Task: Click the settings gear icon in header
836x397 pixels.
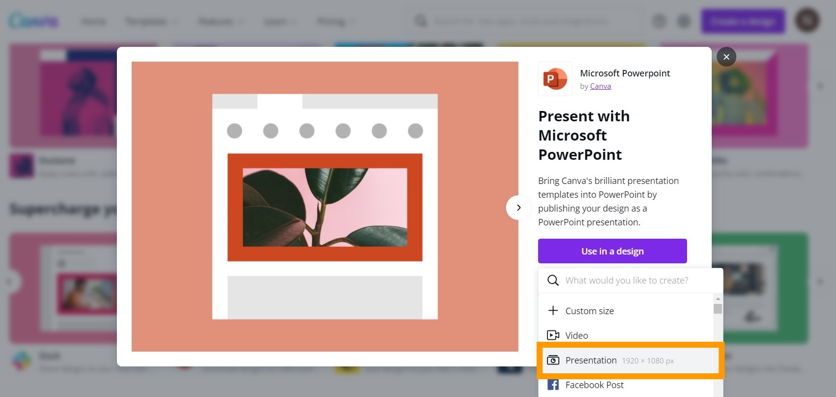Action: [684, 21]
